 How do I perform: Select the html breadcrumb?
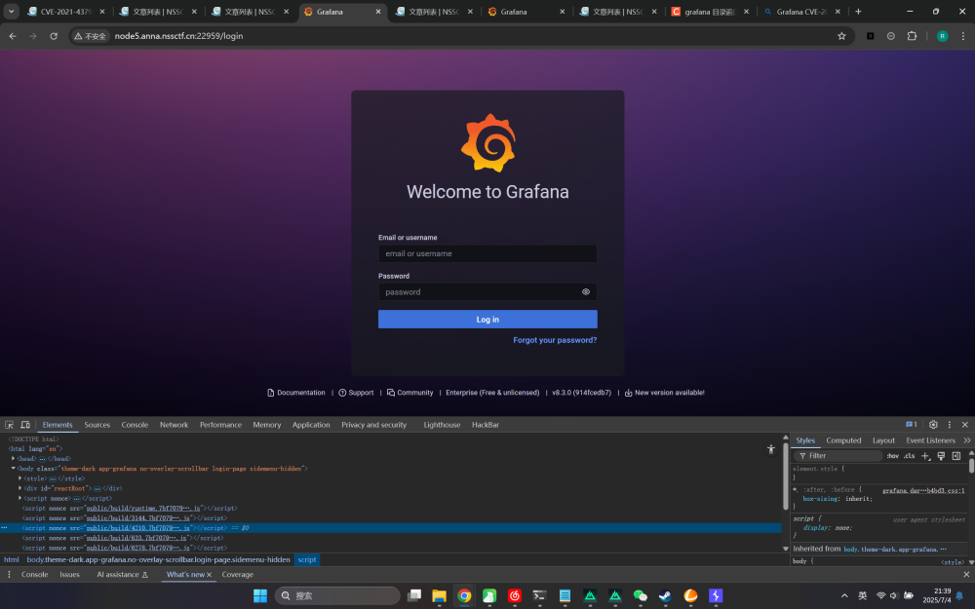point(11,560)
